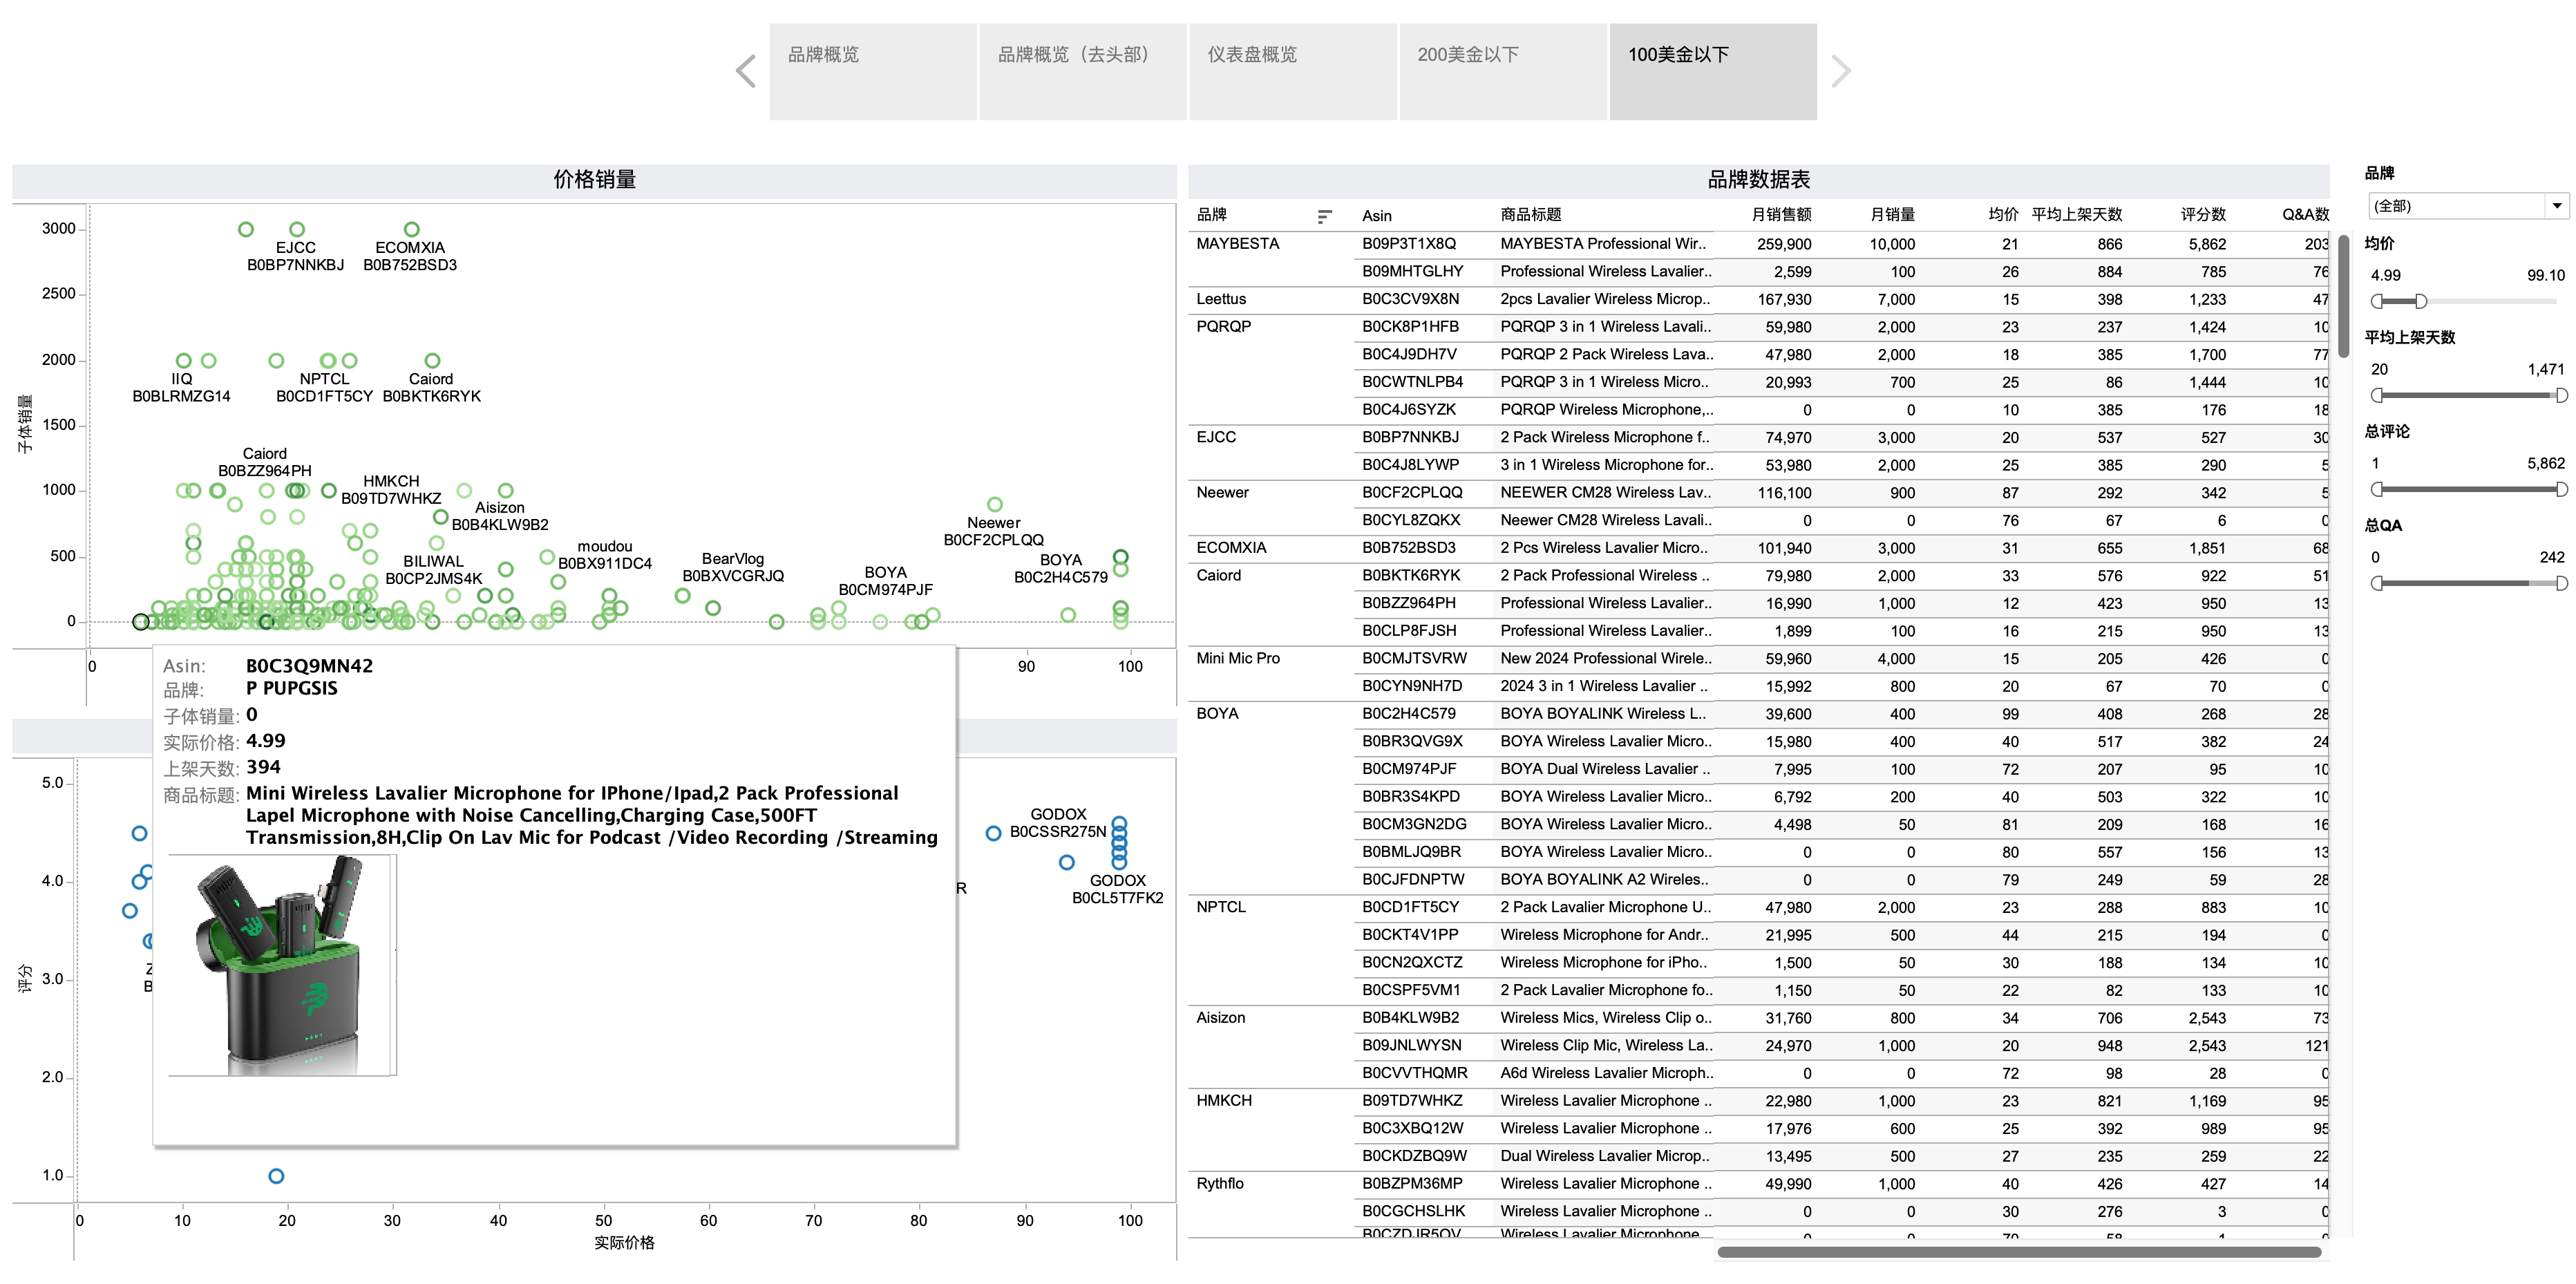Click the 月销售额 column header
2576x1284 pixels.
(1781, 216)
